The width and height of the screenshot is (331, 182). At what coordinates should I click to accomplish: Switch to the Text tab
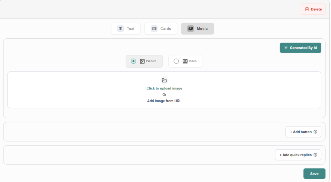tap(126, 29)
